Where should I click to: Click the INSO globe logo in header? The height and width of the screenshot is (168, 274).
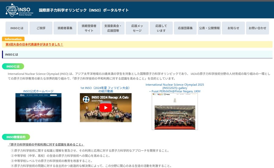coord(19,10)
